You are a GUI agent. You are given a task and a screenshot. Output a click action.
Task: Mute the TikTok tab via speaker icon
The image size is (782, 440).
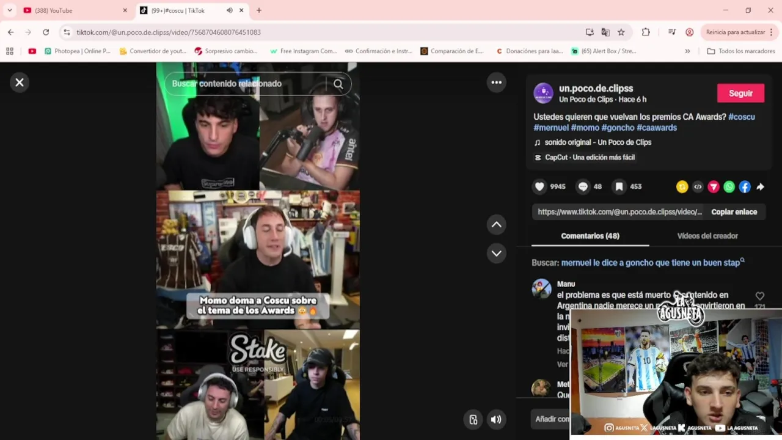click(230, 10)
